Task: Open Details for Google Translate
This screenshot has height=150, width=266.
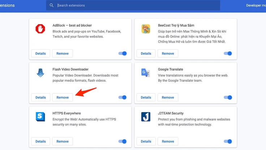Action: pyautogui.click(x=146, y=97)
